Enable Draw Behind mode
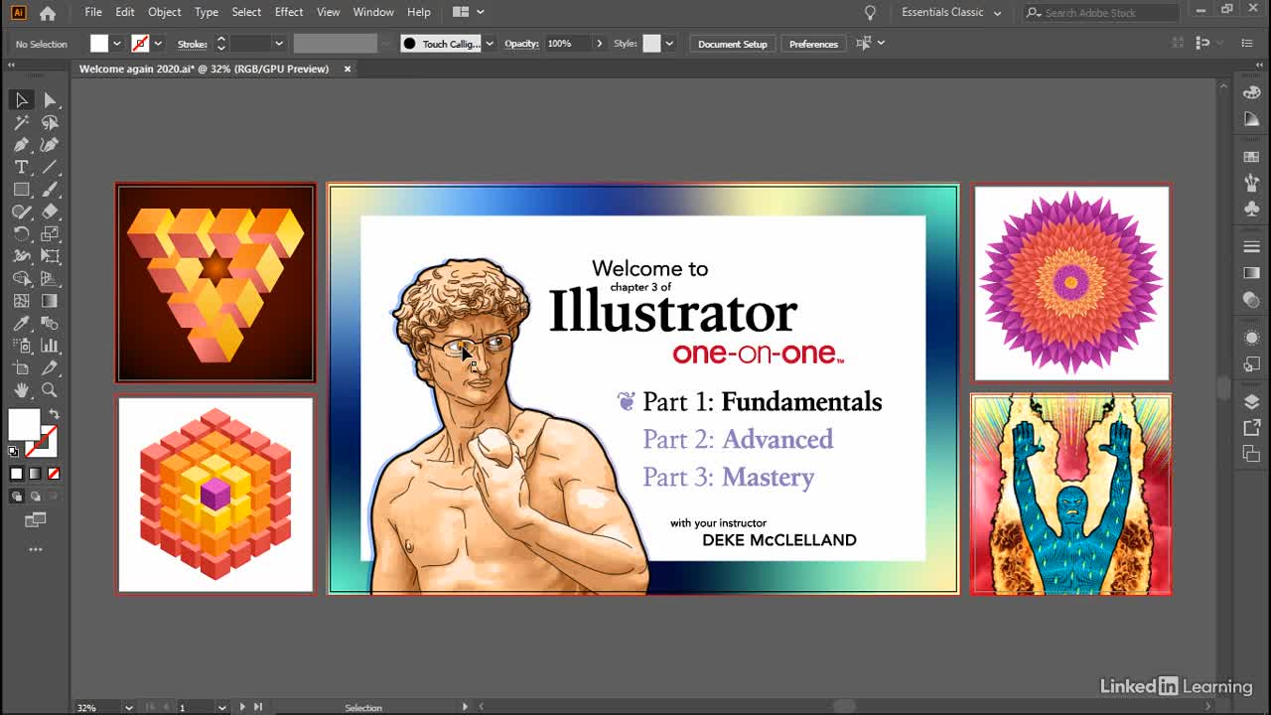The height and width of the screenshot is (715, 1271). point(36,497)
